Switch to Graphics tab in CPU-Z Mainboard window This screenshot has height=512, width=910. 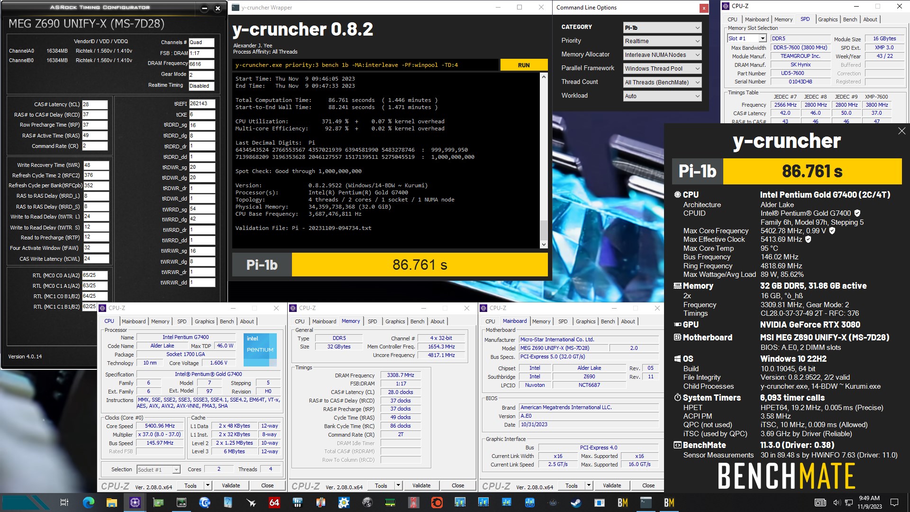(x=585, y=321)
